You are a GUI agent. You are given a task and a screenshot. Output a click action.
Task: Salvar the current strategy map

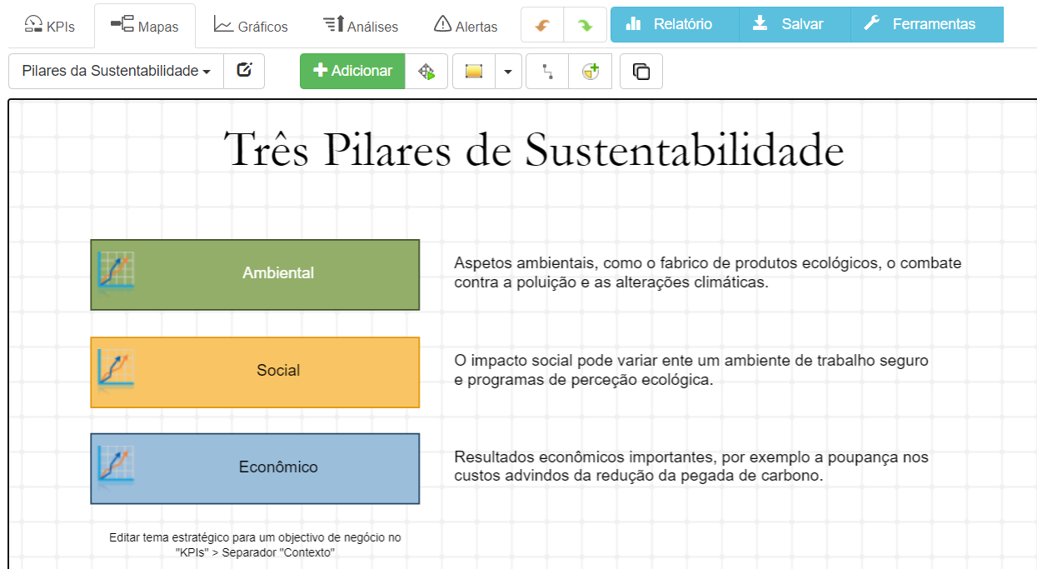click(x=793, y=25)
